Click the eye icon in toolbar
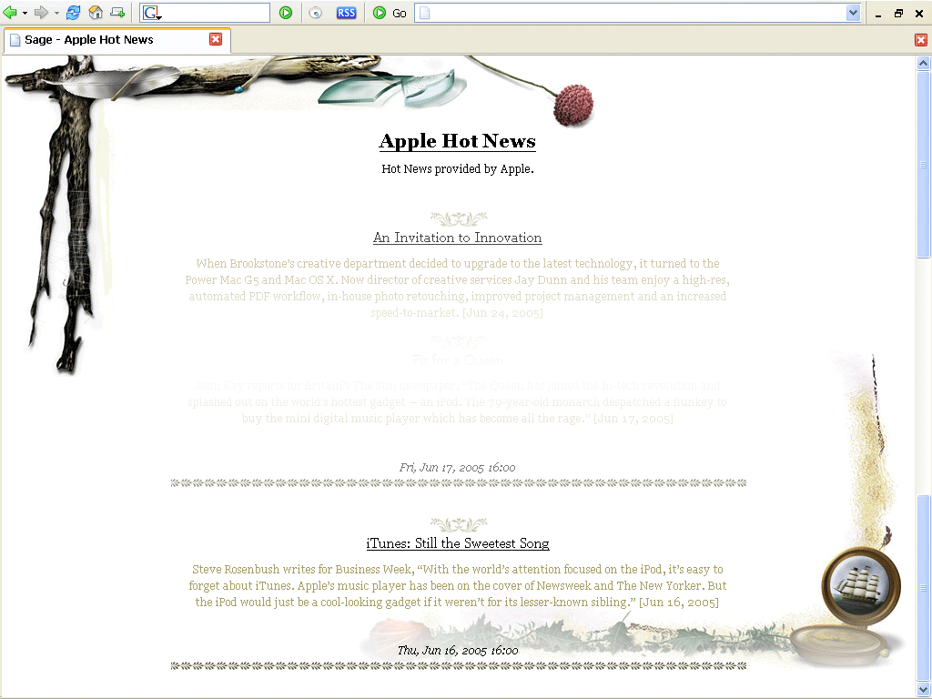 (x=315, y=13)
